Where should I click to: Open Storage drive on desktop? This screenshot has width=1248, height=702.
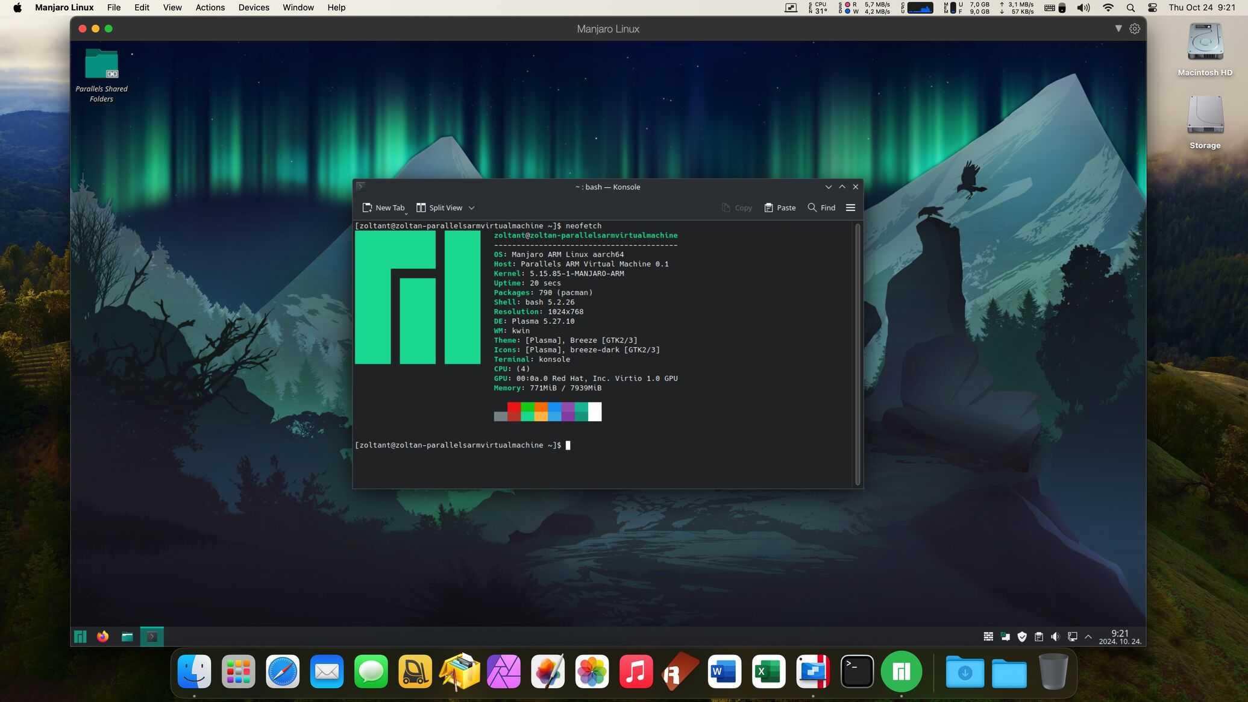(1205, 122)
